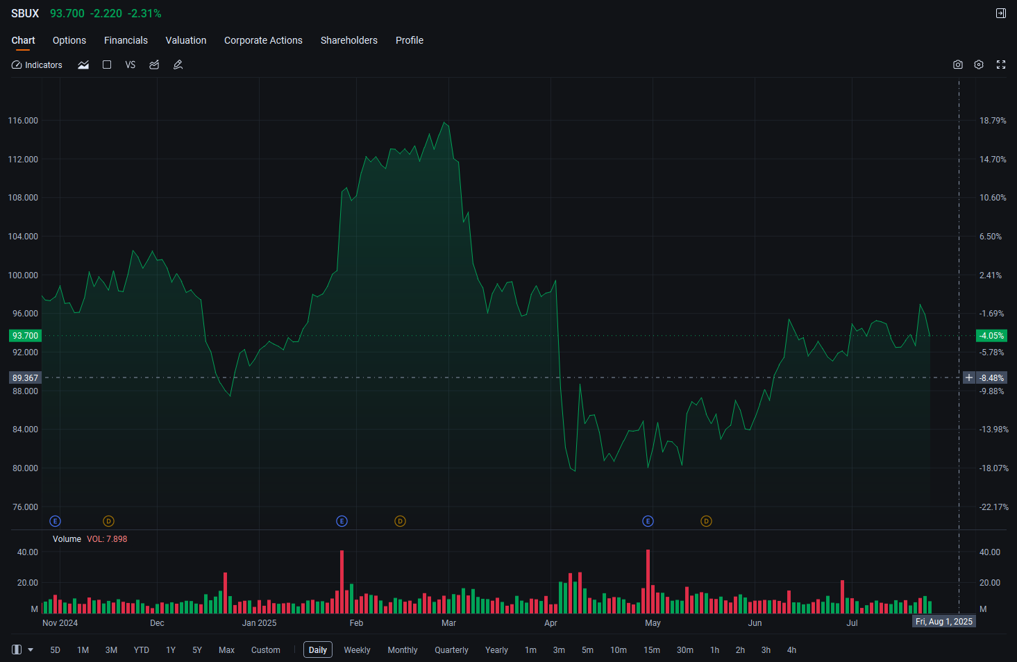Open chart settings gear
The image size is (1017, 662).
pos(979,65)
